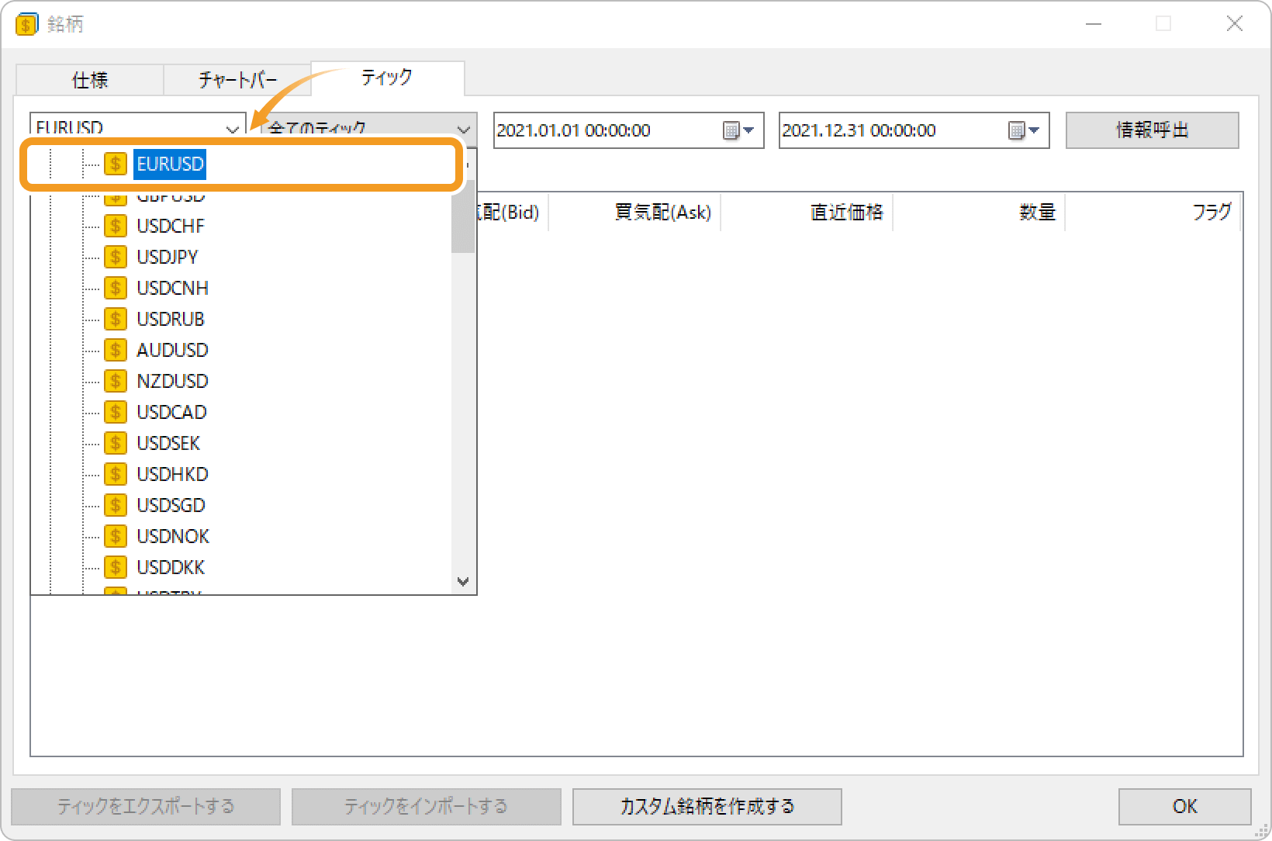Select USDRUB in the symbol list
This screenshot has height=841, width=1272.
click(171, 319)
